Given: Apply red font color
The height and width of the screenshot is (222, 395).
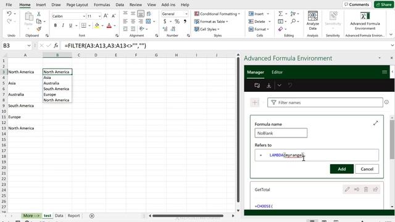Looking at the screenshot, I should click(x=109, y=25).
